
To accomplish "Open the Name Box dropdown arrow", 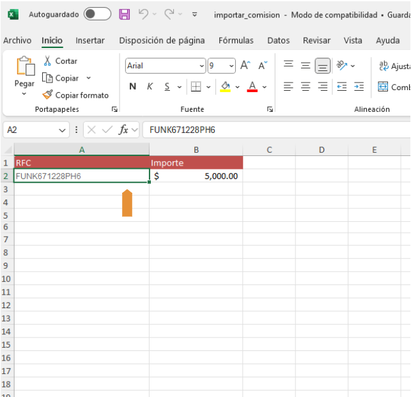I will click(63, 130).
